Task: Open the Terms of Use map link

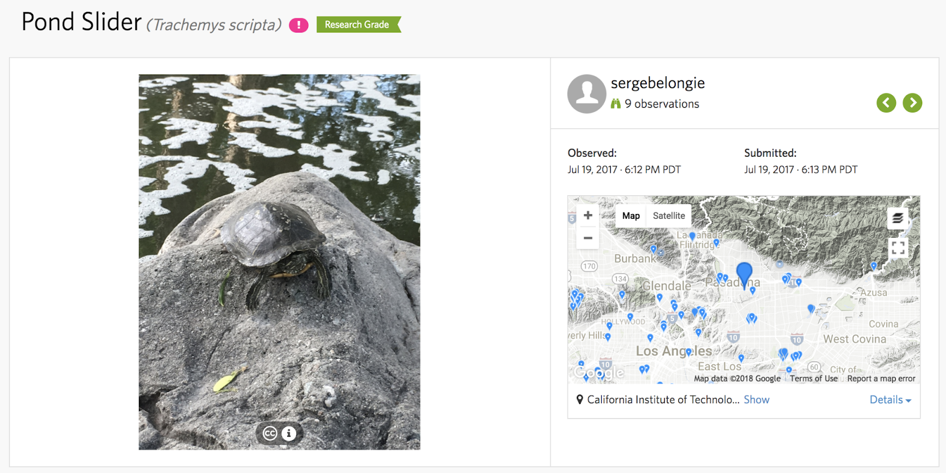Action: click(x=814, y=378)
